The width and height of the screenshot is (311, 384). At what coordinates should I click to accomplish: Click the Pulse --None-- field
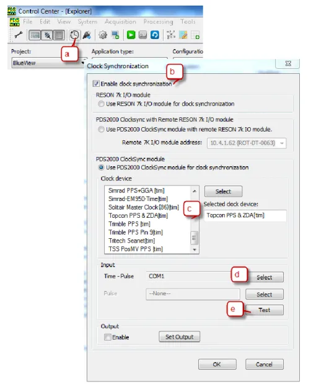click(x=193, y=294)
